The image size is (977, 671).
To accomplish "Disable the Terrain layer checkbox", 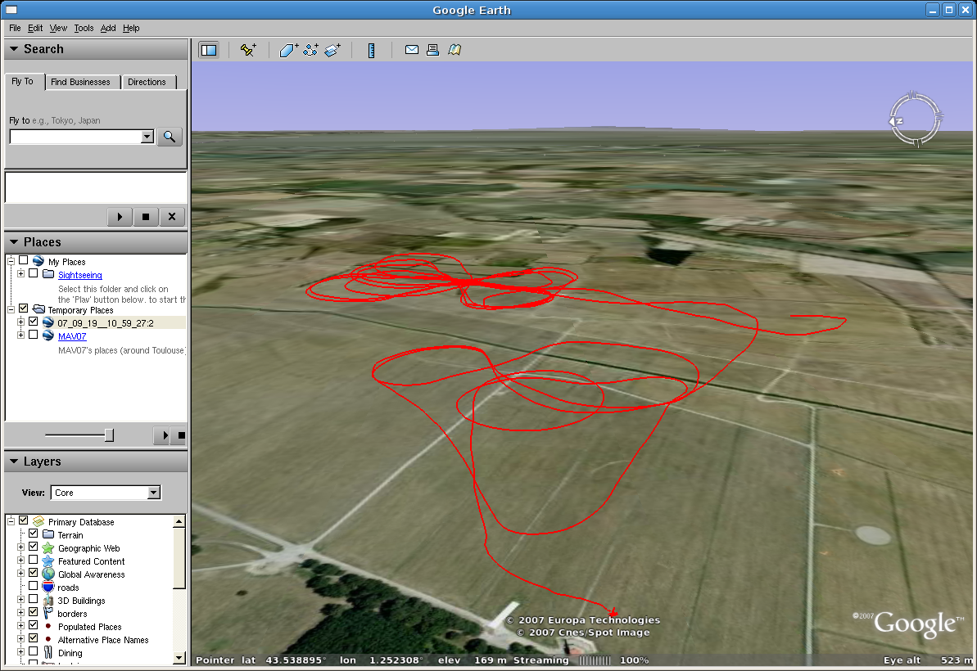I will pos(33,534).
